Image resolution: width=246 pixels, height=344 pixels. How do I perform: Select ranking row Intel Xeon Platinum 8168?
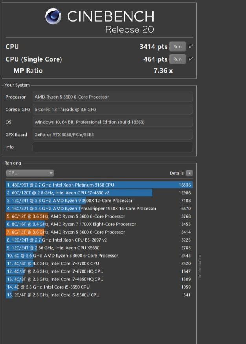[99, 185]
